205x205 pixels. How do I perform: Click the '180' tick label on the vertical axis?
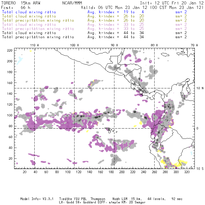click(10, 72)
